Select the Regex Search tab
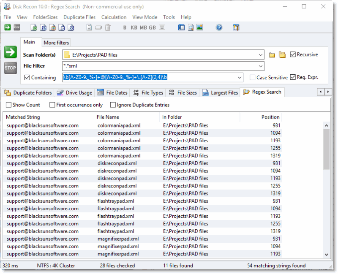This screenshot has height=274, width=338. pyautogui.click(x=262, y=92)
